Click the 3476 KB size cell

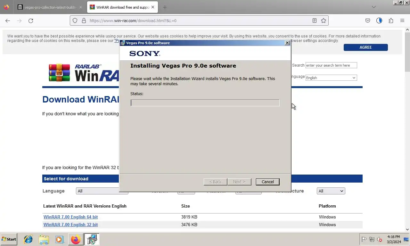coord(189,225)
